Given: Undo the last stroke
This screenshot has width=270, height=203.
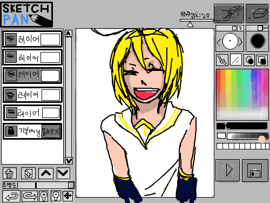Looking at the screenshot, I should [11, 196].
